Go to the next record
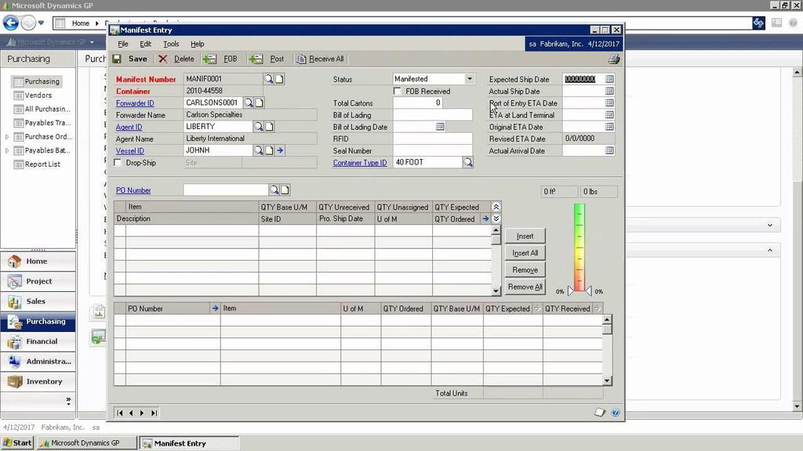803x451 pixels. point(142,413)
